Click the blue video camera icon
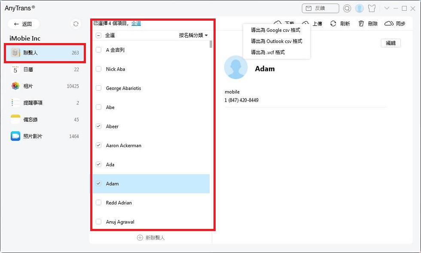Screen dimensions: 421x253 (15, 136)
